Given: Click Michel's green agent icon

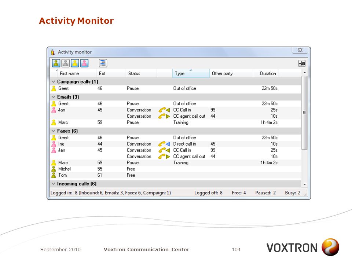Looking at the screenshot, I should coord(54,169).
